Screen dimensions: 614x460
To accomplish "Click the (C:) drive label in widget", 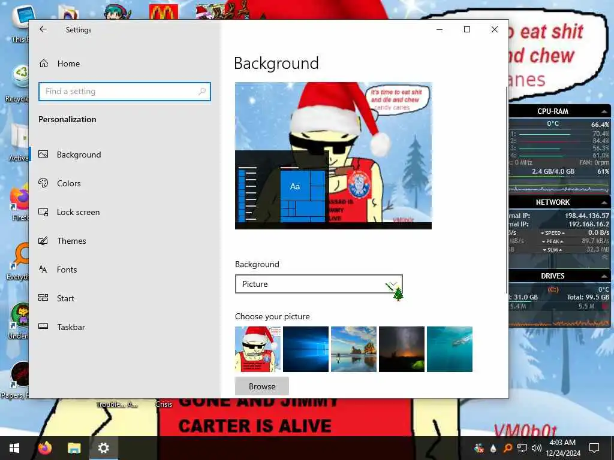I will tap(553, 289).
